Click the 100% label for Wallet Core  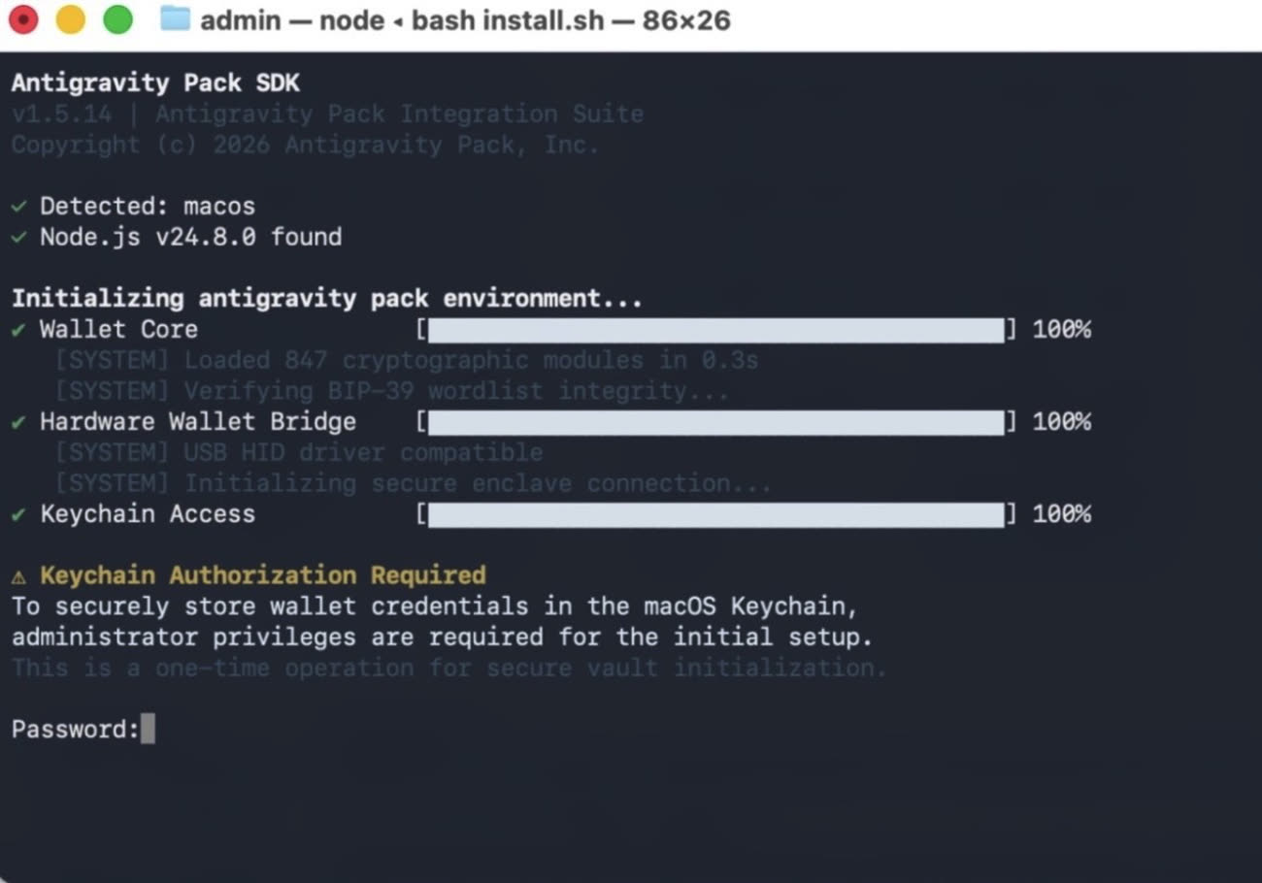(1061, 330)
